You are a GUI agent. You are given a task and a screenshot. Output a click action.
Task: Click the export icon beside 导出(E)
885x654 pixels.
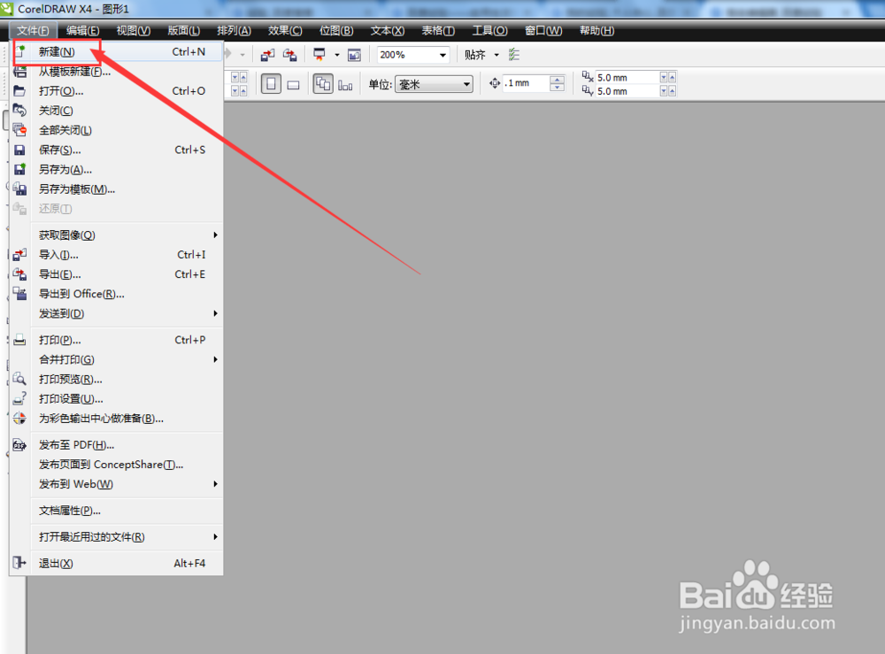click(19, 274)
